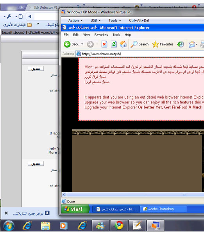
Task: Open the Virtual PC Action menu
Action: tap(75, 20)
